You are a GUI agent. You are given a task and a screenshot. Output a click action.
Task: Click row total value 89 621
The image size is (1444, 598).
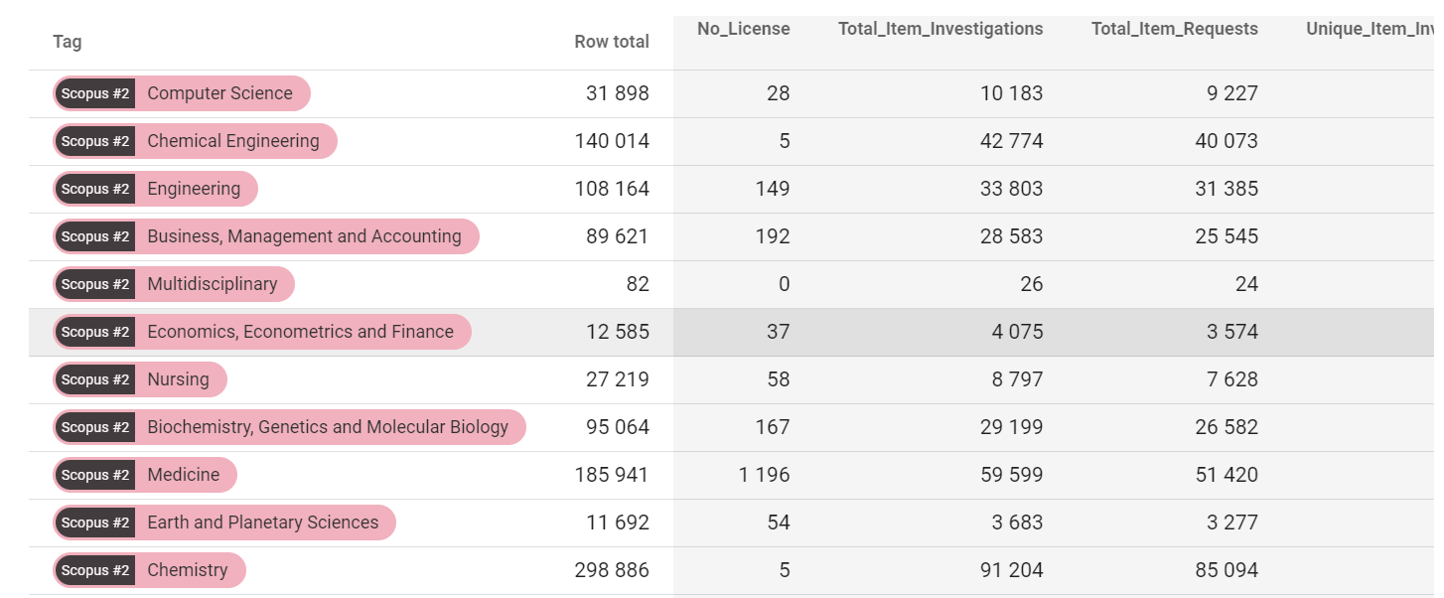coord(618,236)
